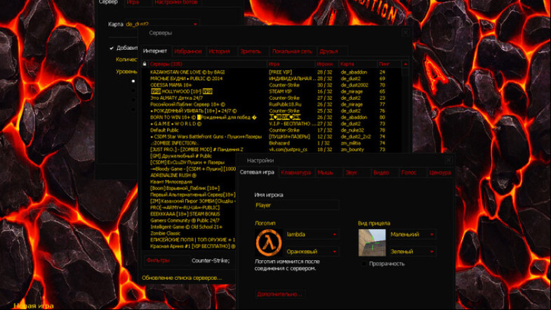Sort by the Карта column header
This screenshot has height=310, width=551.
[358, 64]
